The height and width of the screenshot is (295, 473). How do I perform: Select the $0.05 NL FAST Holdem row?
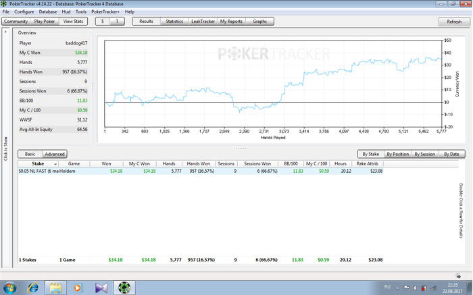pos(201,171)
